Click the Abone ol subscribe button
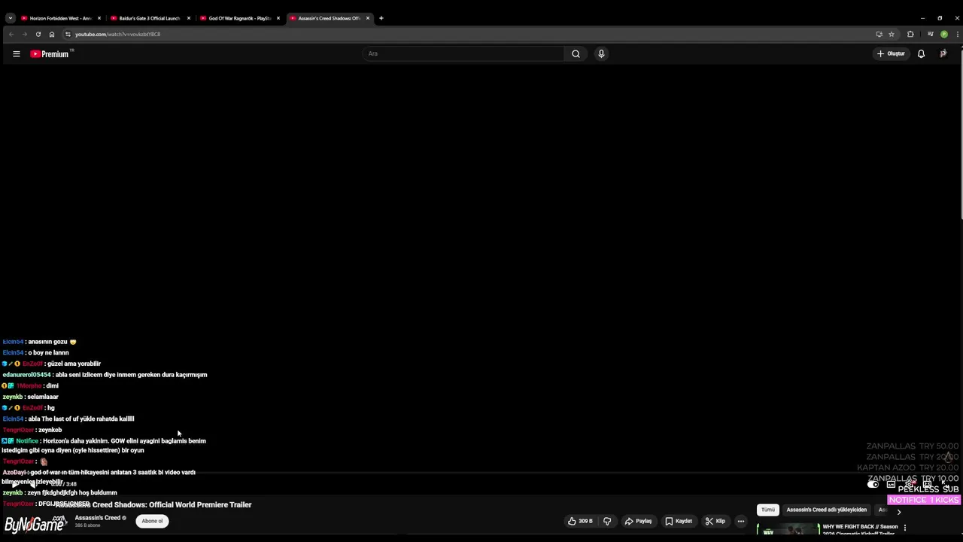The width and height of the screenshot is (963, 542). pyautogui.click(x=152, y=521)
